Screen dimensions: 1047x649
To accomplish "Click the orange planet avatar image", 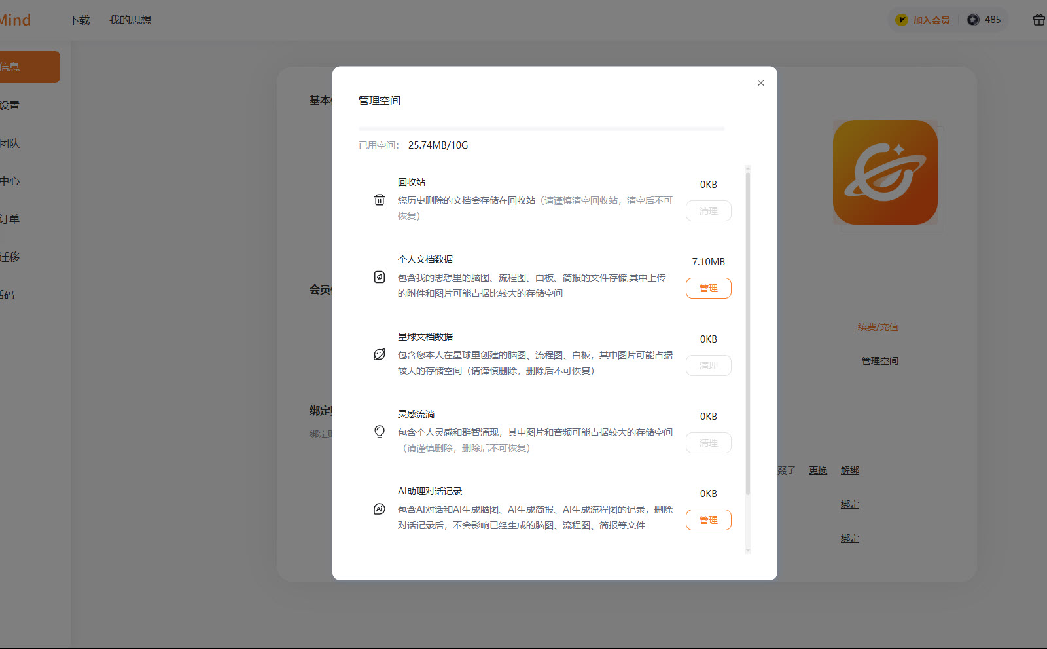I will point(885,172).
